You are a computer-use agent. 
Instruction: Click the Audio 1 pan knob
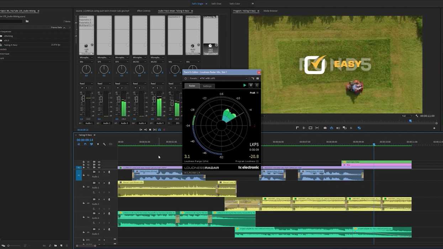tap(86, 69)
